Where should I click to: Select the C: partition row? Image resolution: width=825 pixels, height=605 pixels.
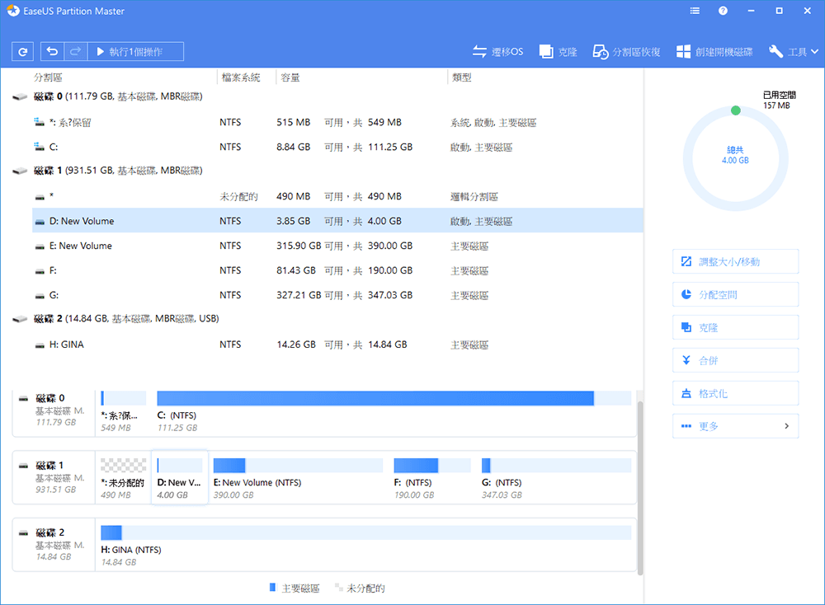(337, 148)
